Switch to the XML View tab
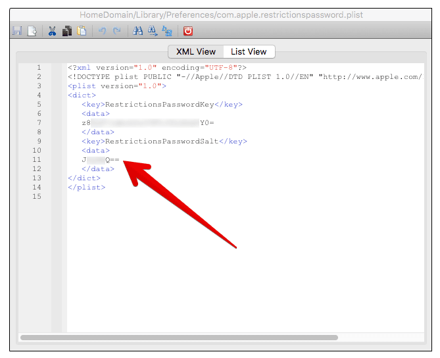 click(x=195, y=52)
